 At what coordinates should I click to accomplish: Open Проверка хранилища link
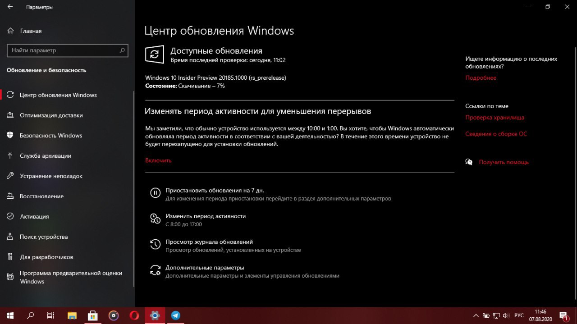coord(495,118)
